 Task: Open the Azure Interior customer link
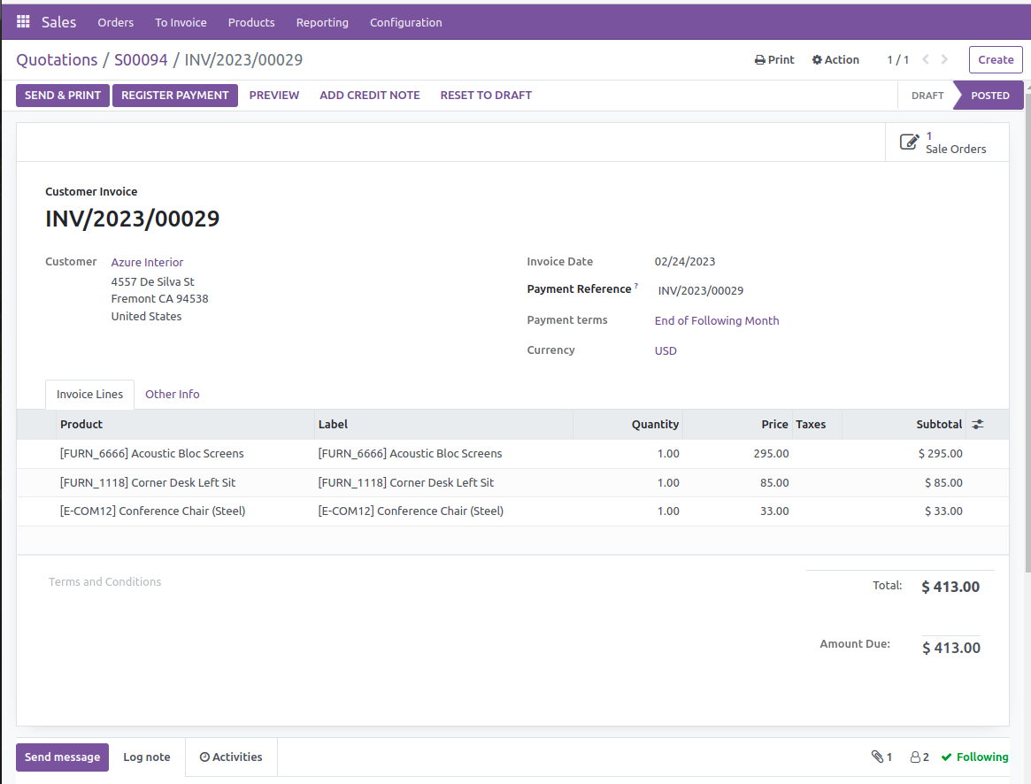tap(147, 263)
